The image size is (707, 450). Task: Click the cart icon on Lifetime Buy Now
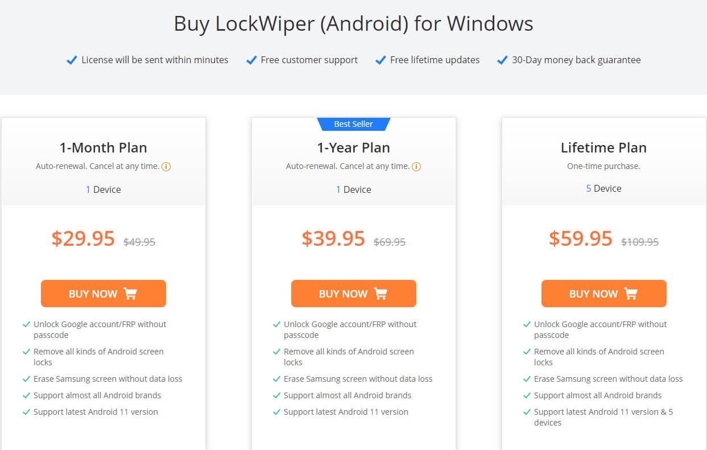[x=631, y=294]
